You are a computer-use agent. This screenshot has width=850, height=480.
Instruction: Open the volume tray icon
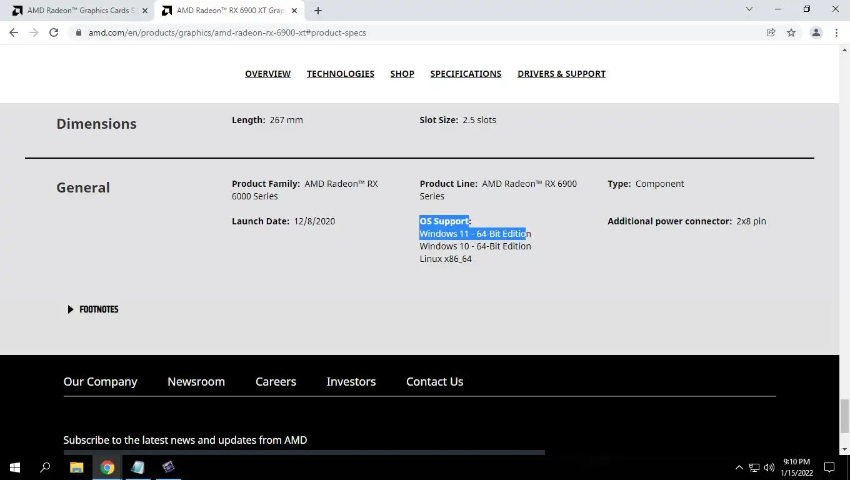[x=769, y=467]
